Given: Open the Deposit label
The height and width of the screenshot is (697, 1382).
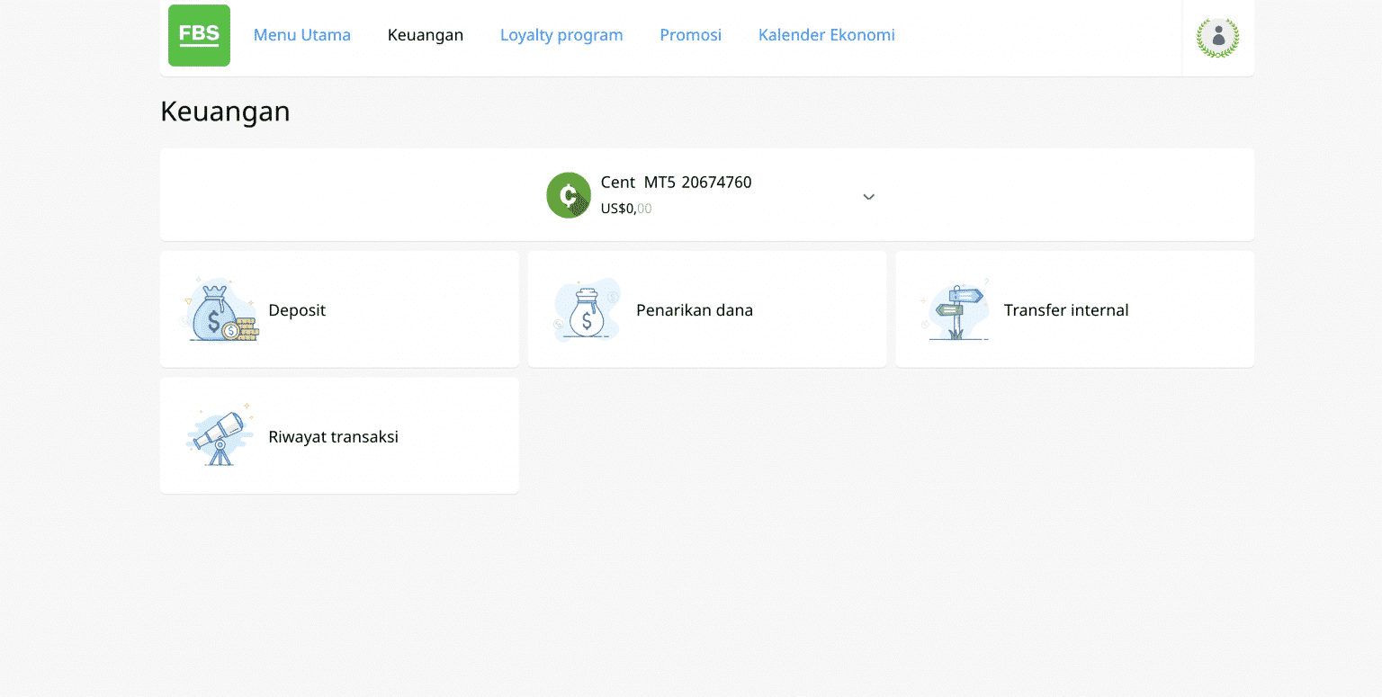Looking at the screenshot, I should coord(297,310).
